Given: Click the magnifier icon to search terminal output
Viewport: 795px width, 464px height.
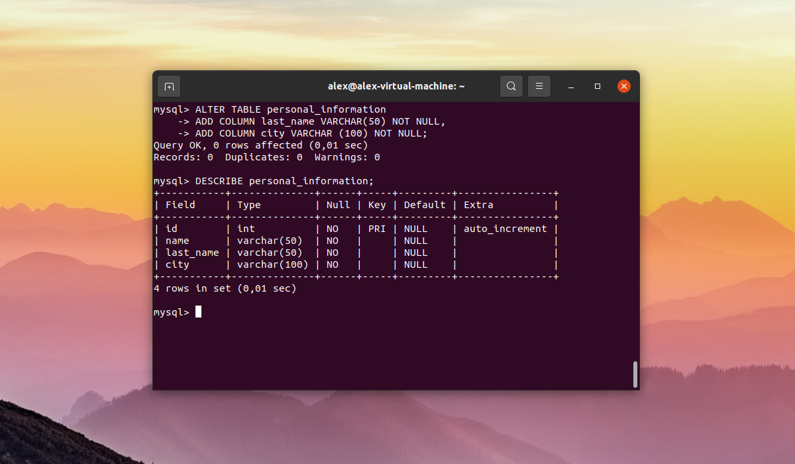Looking at the screenshot, I should pyautogui.click(x=511, y=86).
